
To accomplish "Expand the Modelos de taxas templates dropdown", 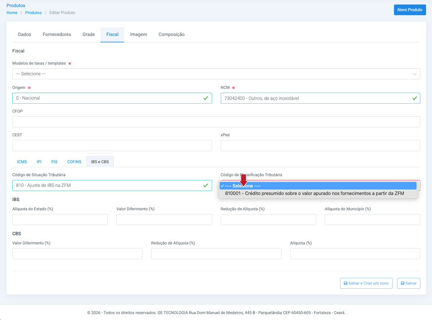I will pyautogui.click(x=216, y=74).
